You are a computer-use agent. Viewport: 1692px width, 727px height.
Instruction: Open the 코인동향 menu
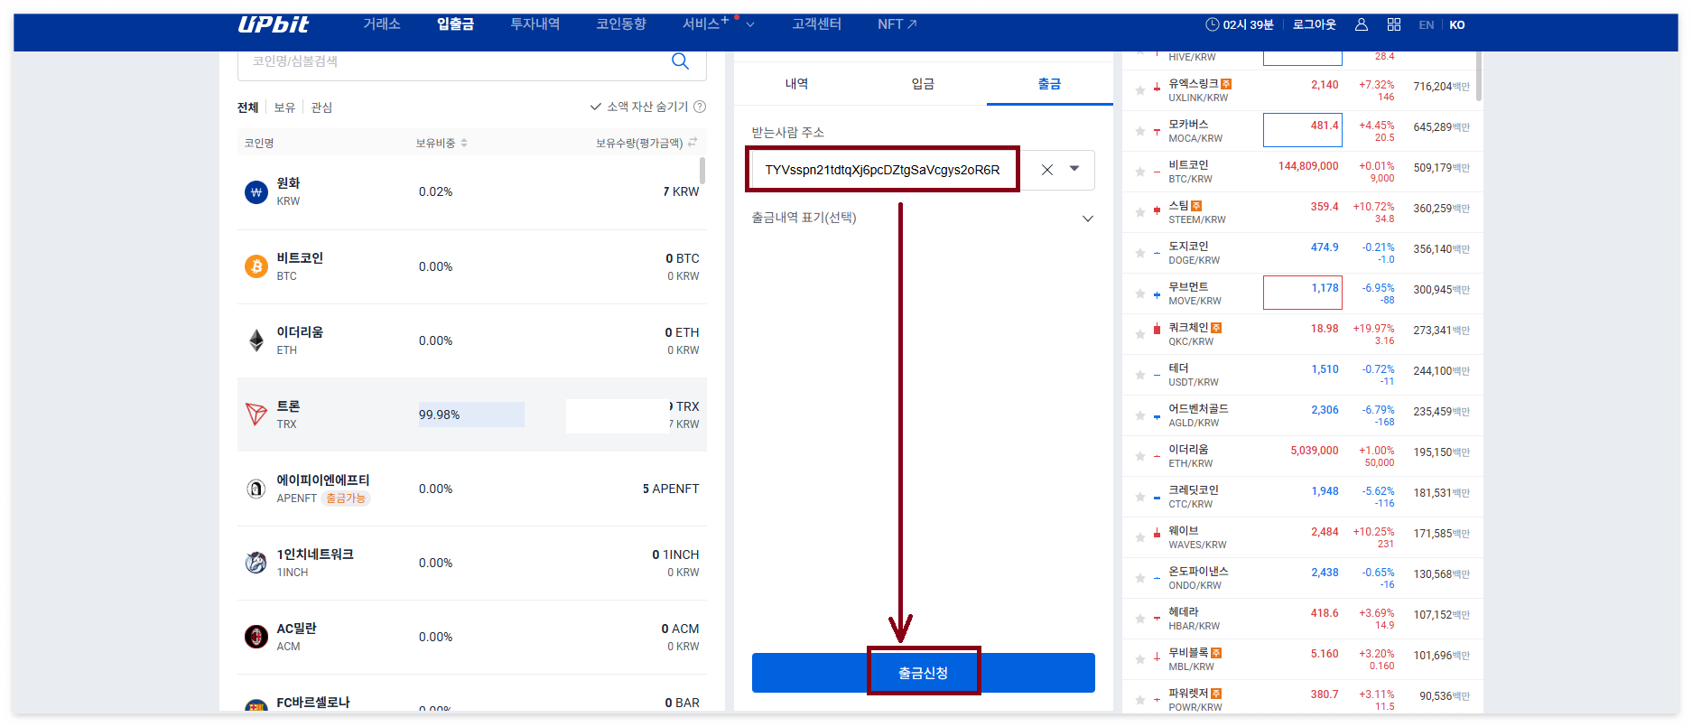[621, 24]
